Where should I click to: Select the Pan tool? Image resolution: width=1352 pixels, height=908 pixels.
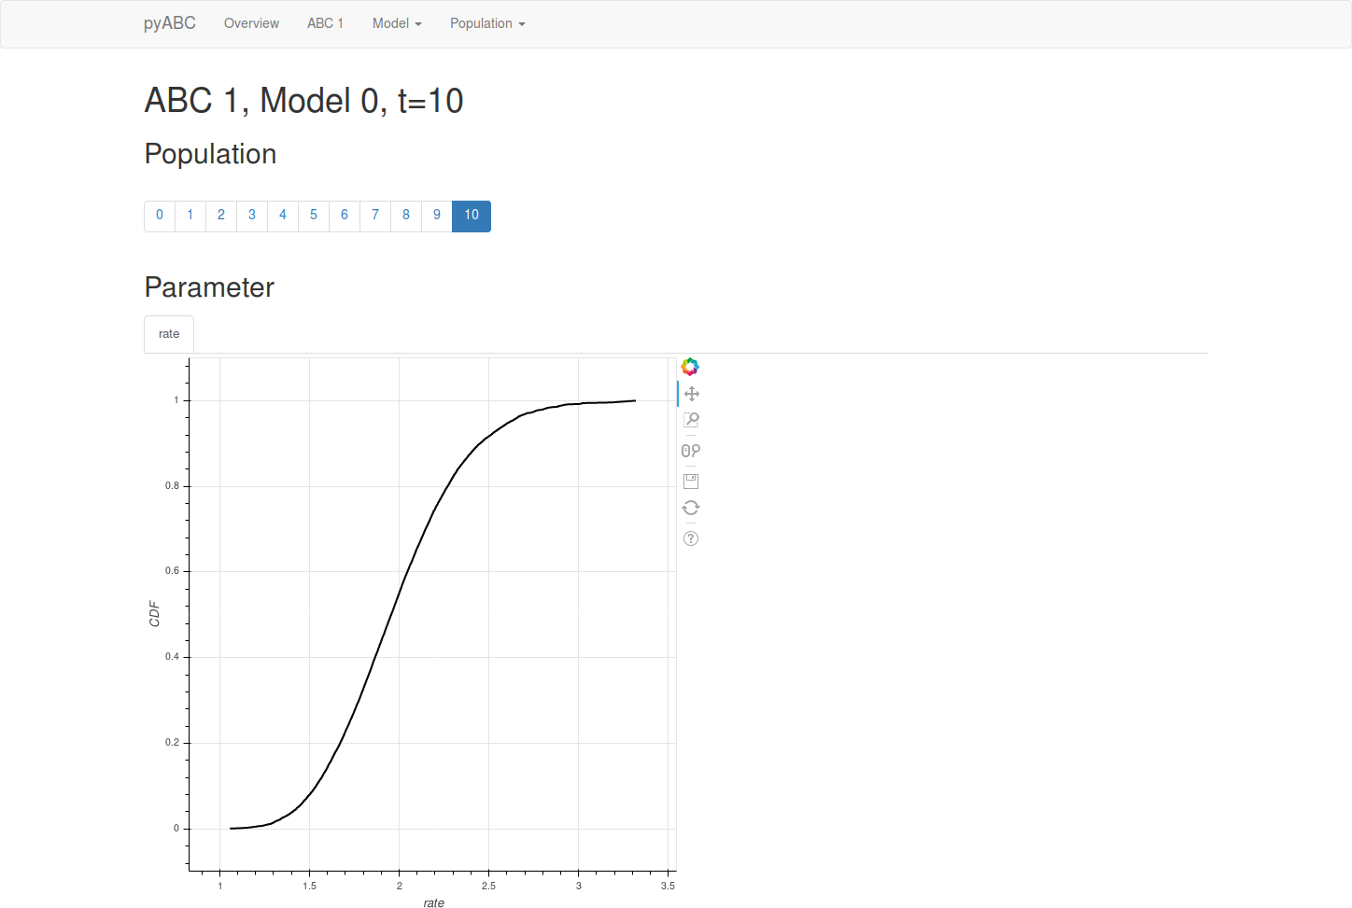tap(691, 394)
